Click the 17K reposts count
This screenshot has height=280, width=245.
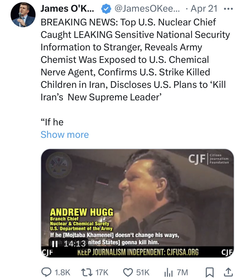coord(102,272)
